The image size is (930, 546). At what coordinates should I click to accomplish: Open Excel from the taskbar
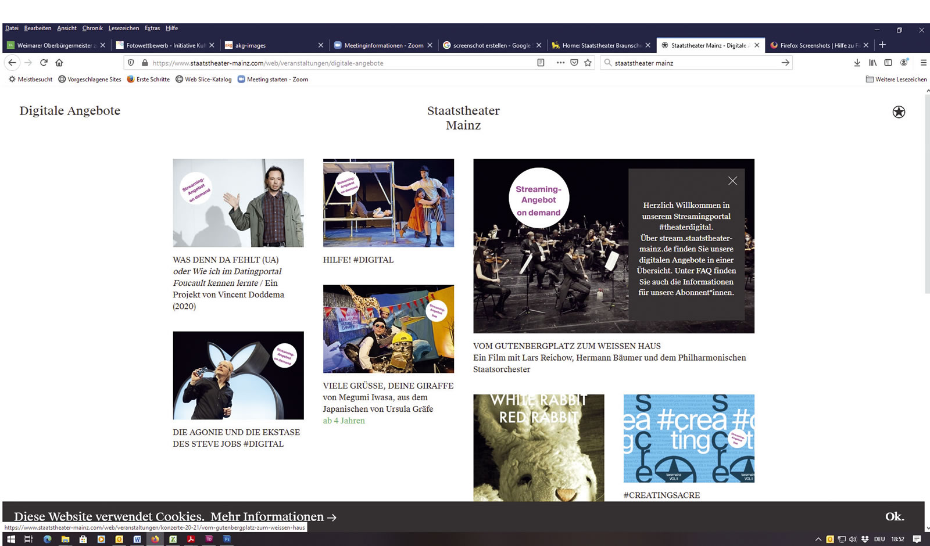pyautogui.click(x=173, y=539)
